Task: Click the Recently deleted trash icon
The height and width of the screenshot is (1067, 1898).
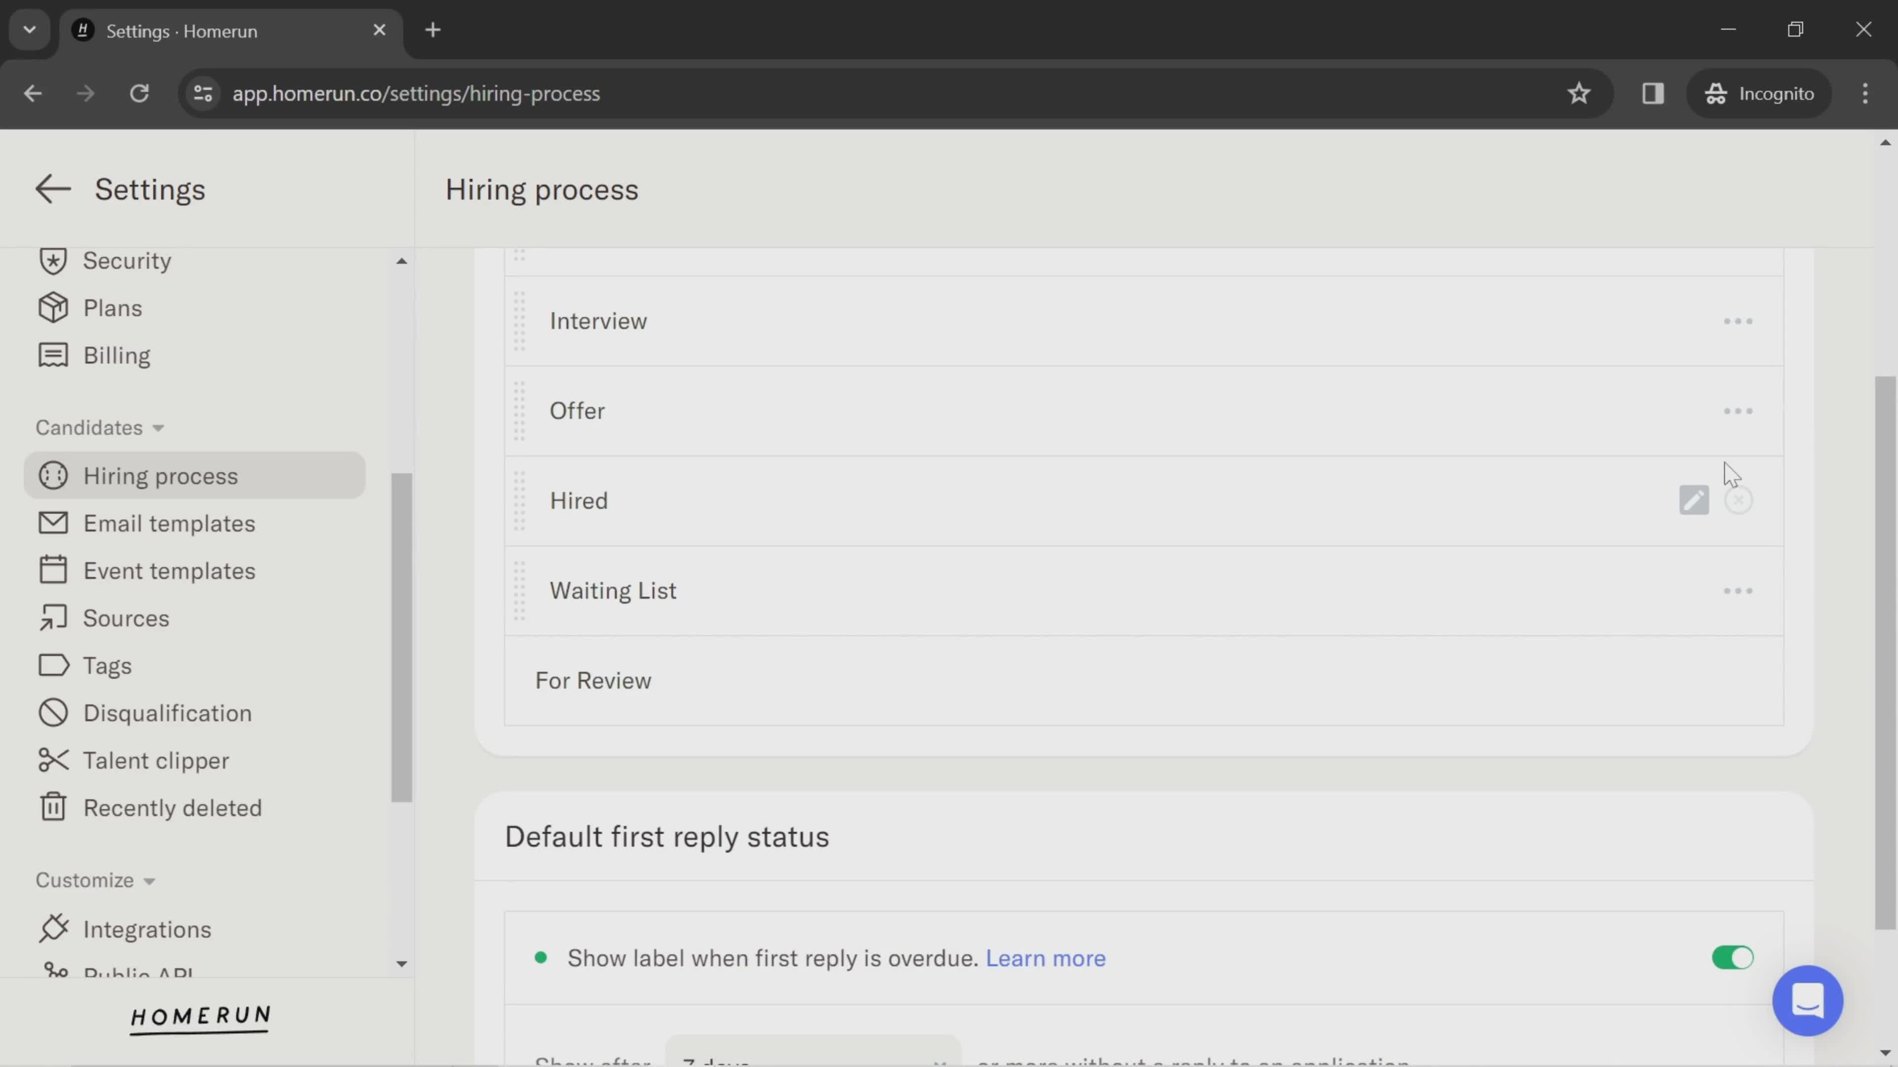Action: click(53, 807)
